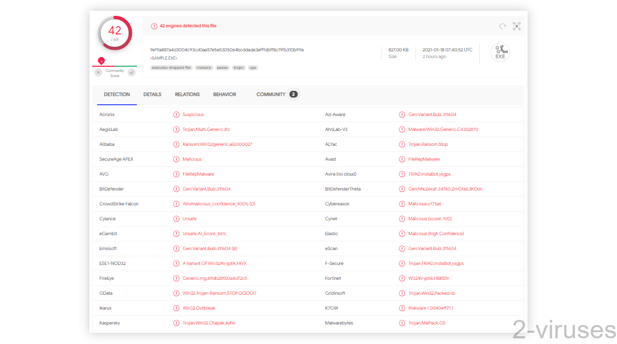Screen dimensions: 617x344
Task: Click the warning icon for Acronis Suspicious
Action: tap(176, 114)
